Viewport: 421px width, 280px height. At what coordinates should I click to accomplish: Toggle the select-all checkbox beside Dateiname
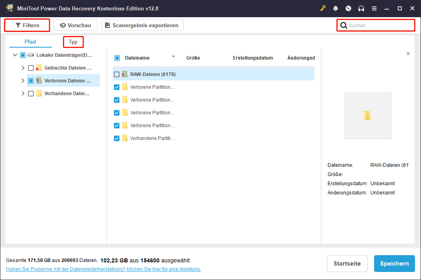pos(117,58)
